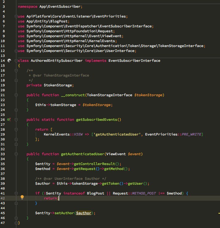Screen dimensions: 220x228
Task: Click the UserInterface import on line 12
Action: [120, 51]
